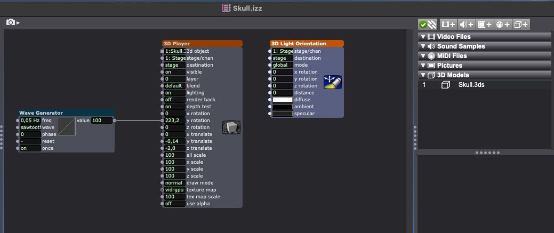The height and width of the screenshot is (233, 554).
Task: Toggle the render back off value
Action: [x=174, y=100]
